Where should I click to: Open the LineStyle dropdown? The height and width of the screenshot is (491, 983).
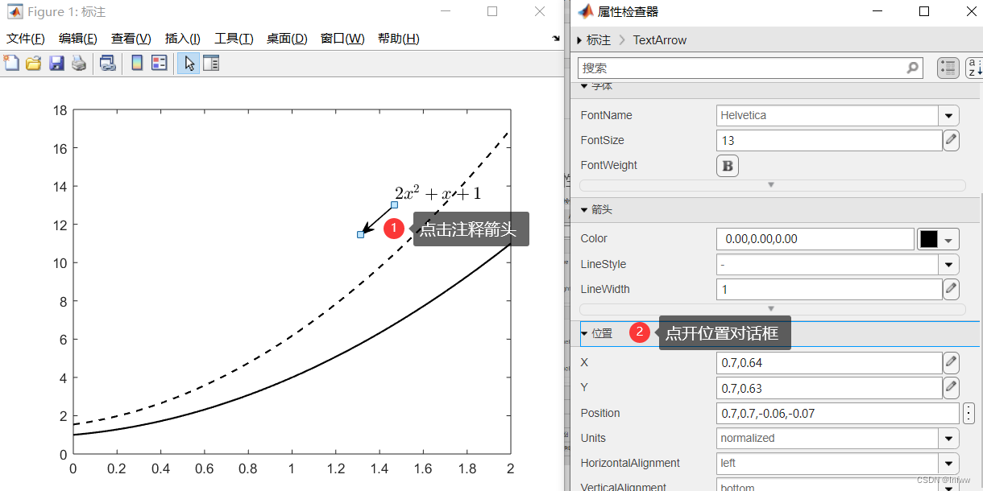point(948,264)
